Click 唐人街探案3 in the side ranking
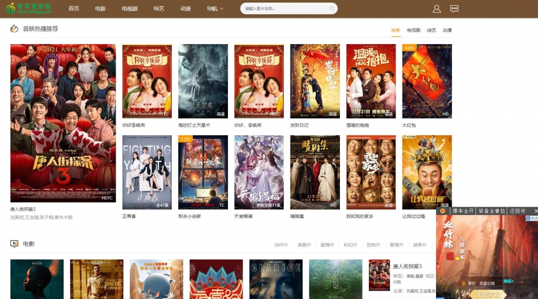Viewport: 538px width, 299px height. coord(407,266)
